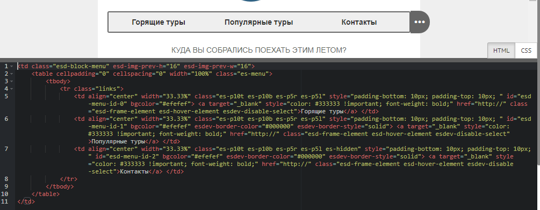The width and height of the screenshot is (540, 210).
Task: Click the <tbody> opening tag on line 3
Action: (59, 81)
